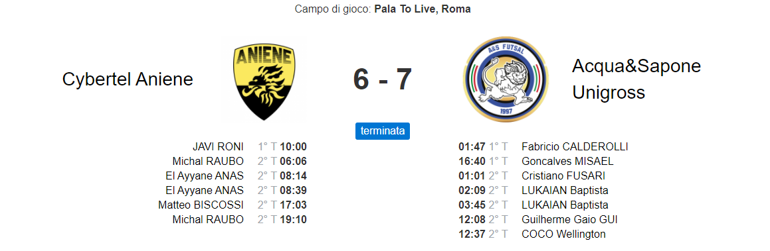The height and width of the screenshot is (251, 770).
Task: Select the 6 - 7 final score
Action: coord(383,79)
